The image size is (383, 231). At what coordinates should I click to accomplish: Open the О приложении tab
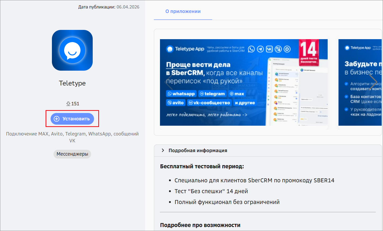pyautogui.click(x=183, y=11)
